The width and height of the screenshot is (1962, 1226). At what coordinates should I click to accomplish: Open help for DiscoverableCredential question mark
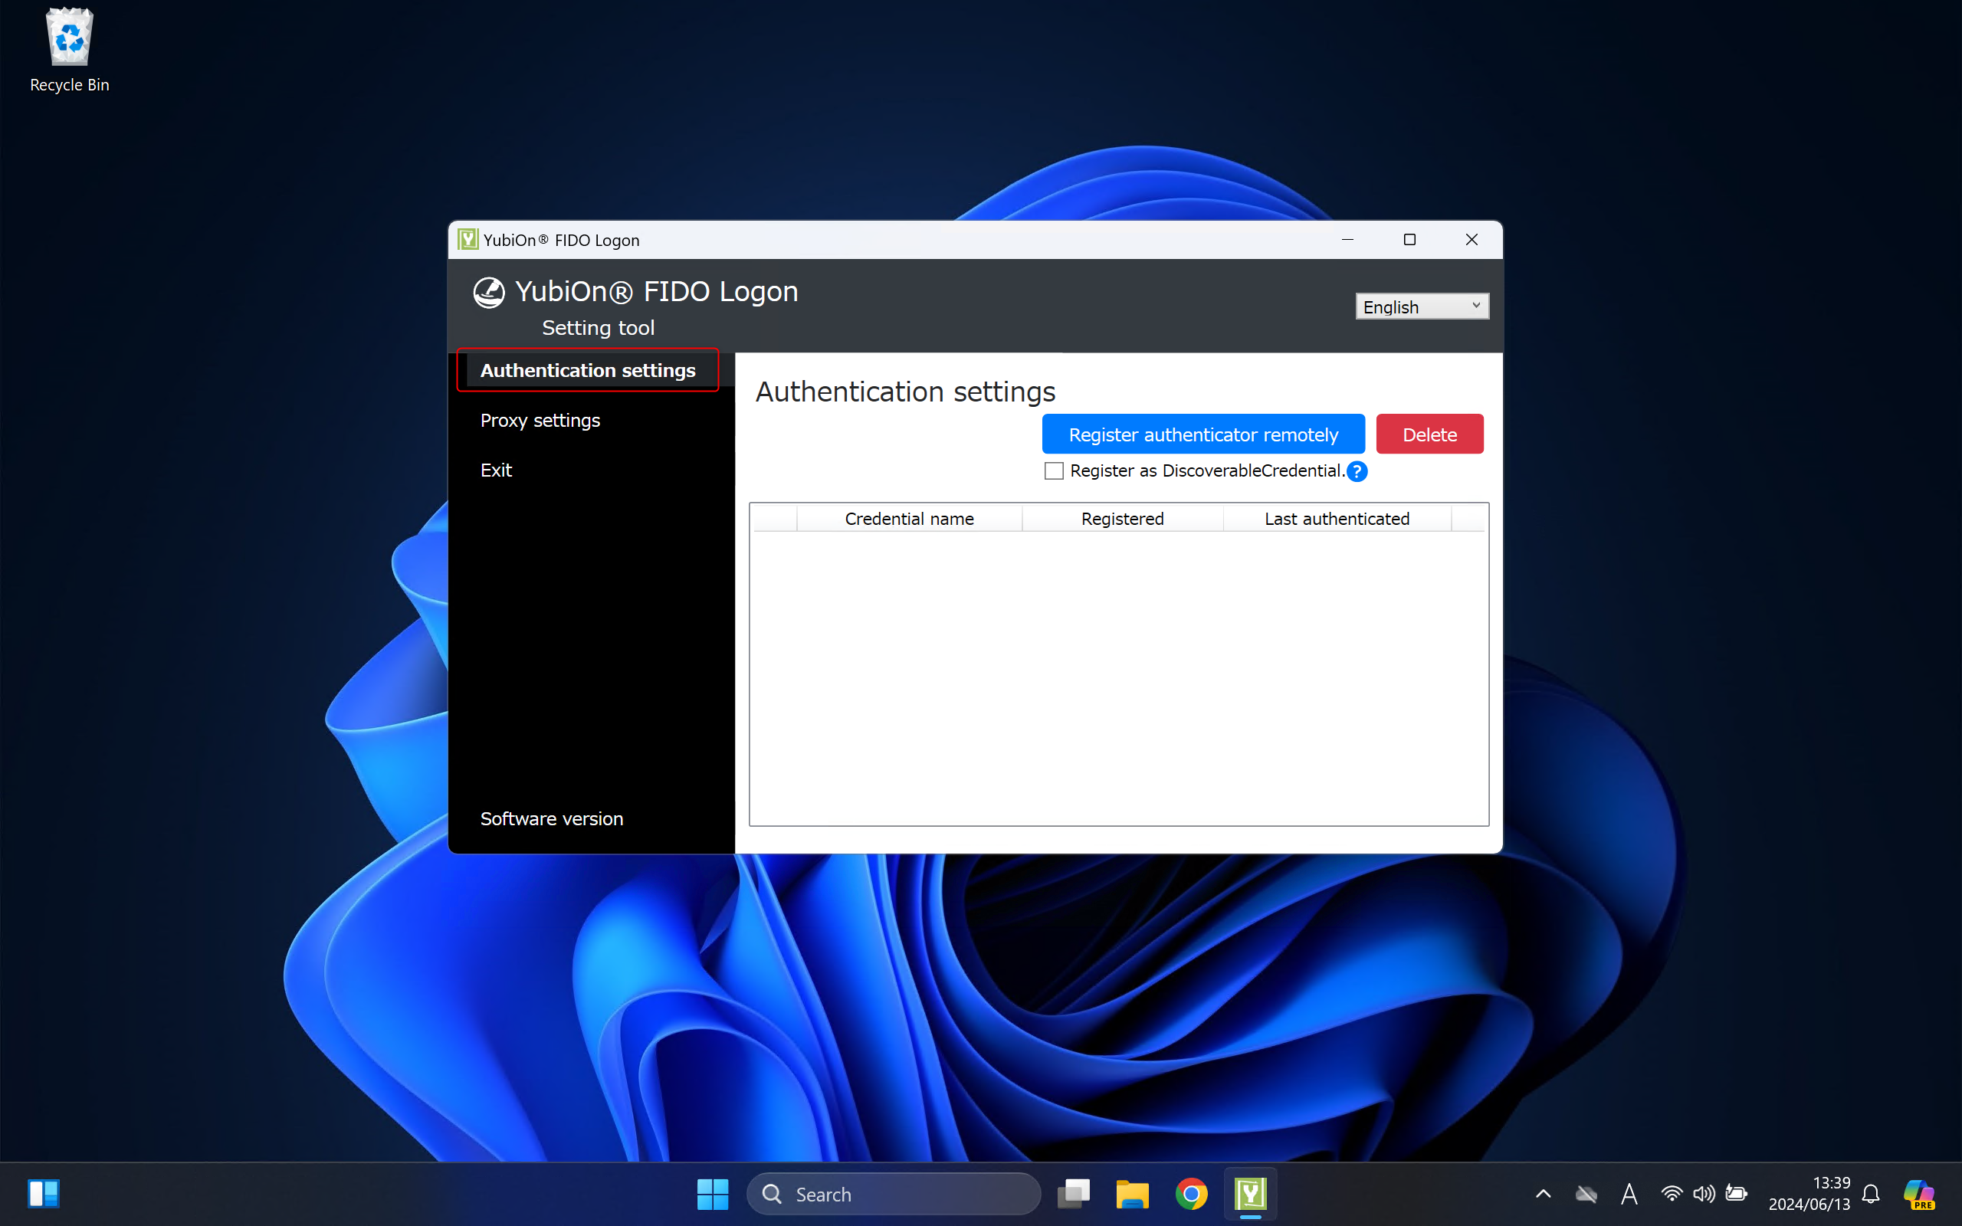point(1357,471)
